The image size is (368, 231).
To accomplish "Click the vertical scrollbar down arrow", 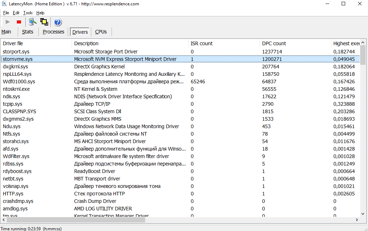I will 363,214.
